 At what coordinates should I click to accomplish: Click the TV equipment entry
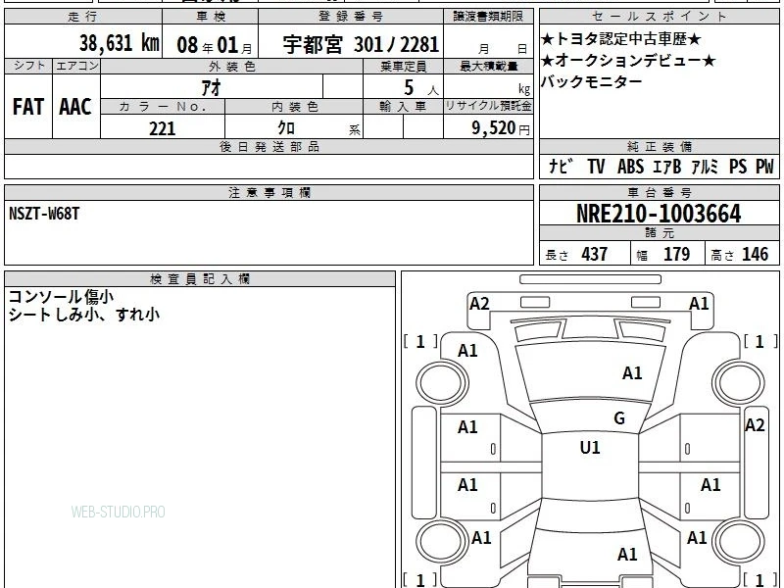596,166
